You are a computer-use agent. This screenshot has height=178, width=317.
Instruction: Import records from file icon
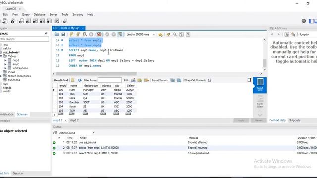[179, 80]
